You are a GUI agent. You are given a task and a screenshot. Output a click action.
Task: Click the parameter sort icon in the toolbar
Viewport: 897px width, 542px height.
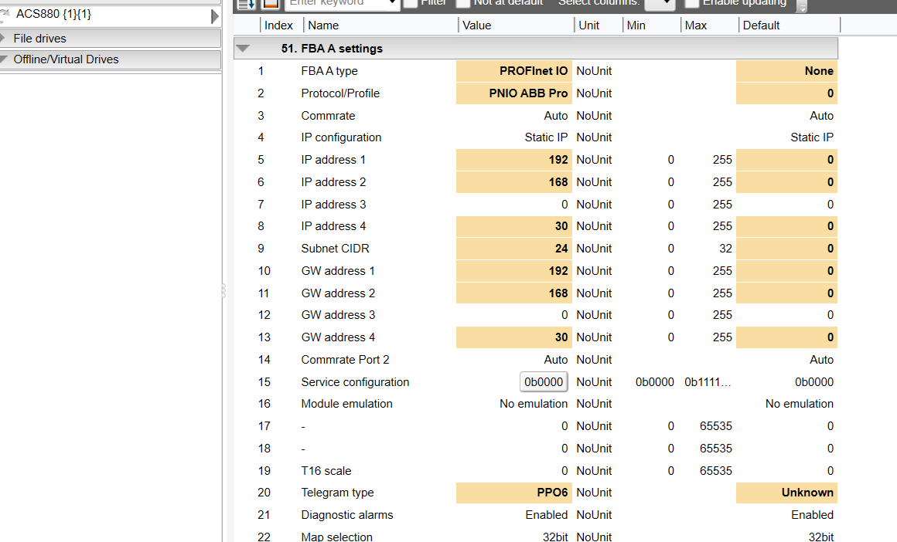(x=246, y=4)
